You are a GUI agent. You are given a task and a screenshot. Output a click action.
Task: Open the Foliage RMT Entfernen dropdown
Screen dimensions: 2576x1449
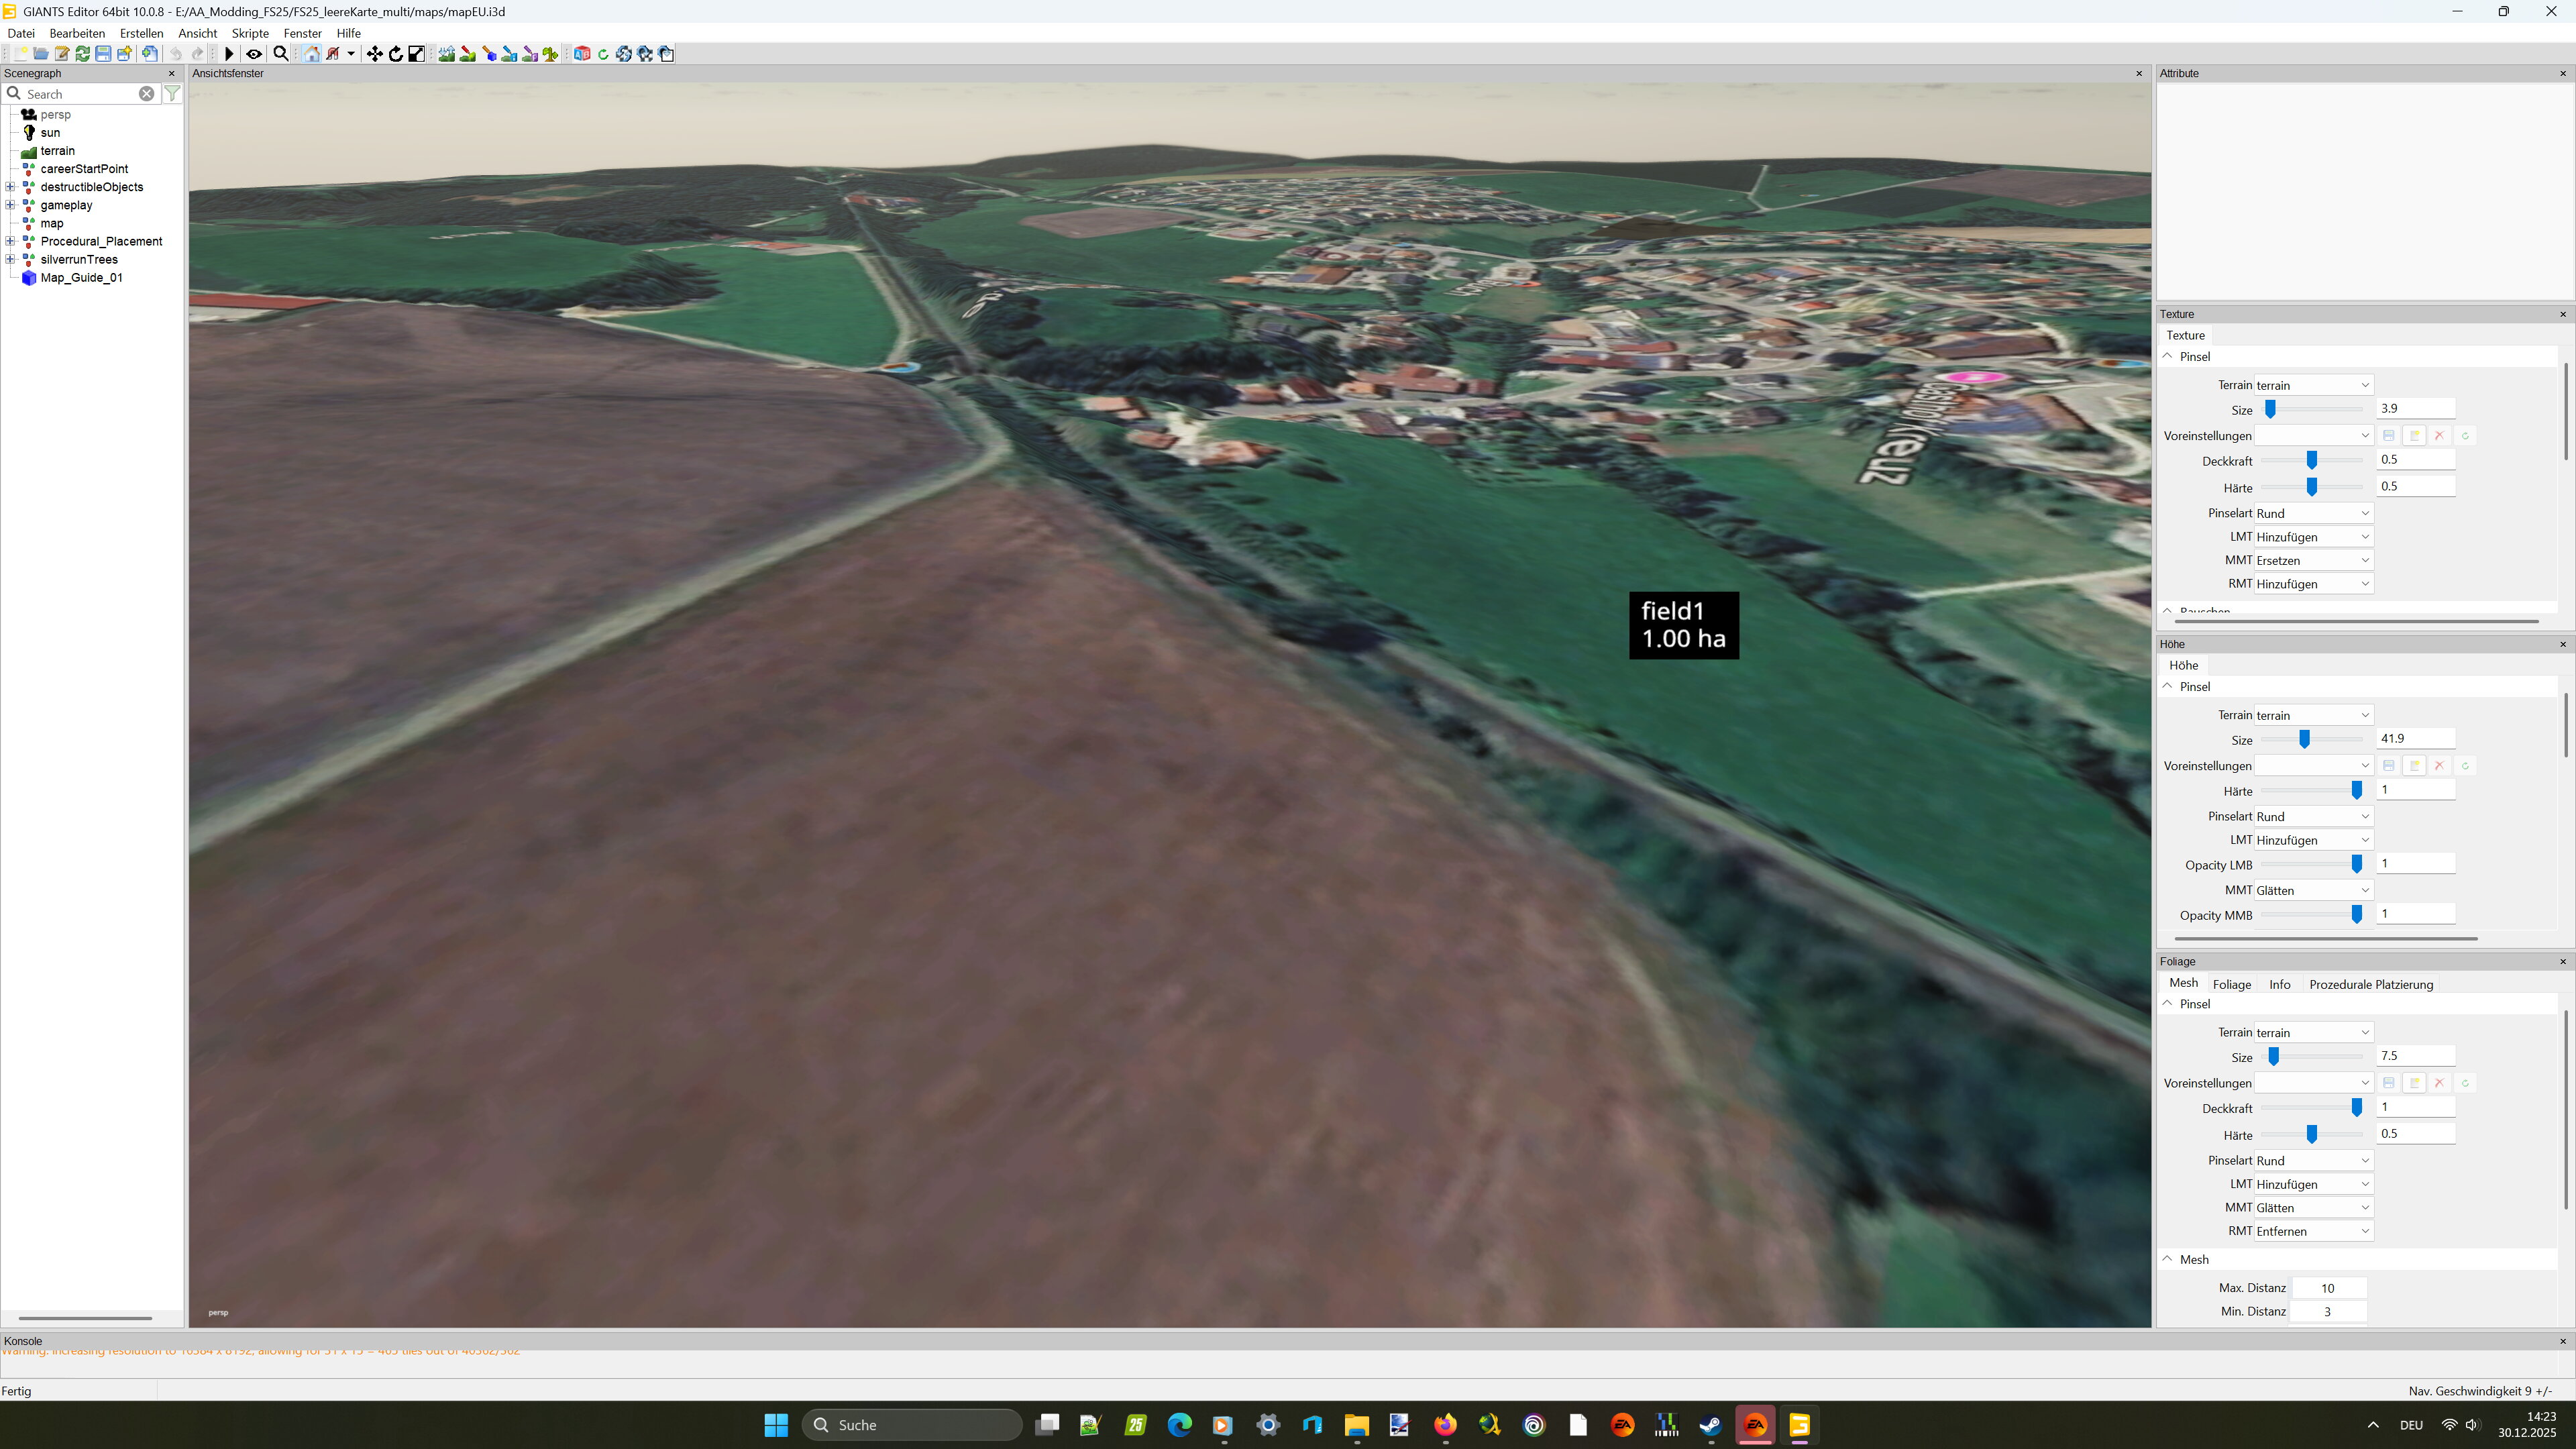pos(2312,1231)
